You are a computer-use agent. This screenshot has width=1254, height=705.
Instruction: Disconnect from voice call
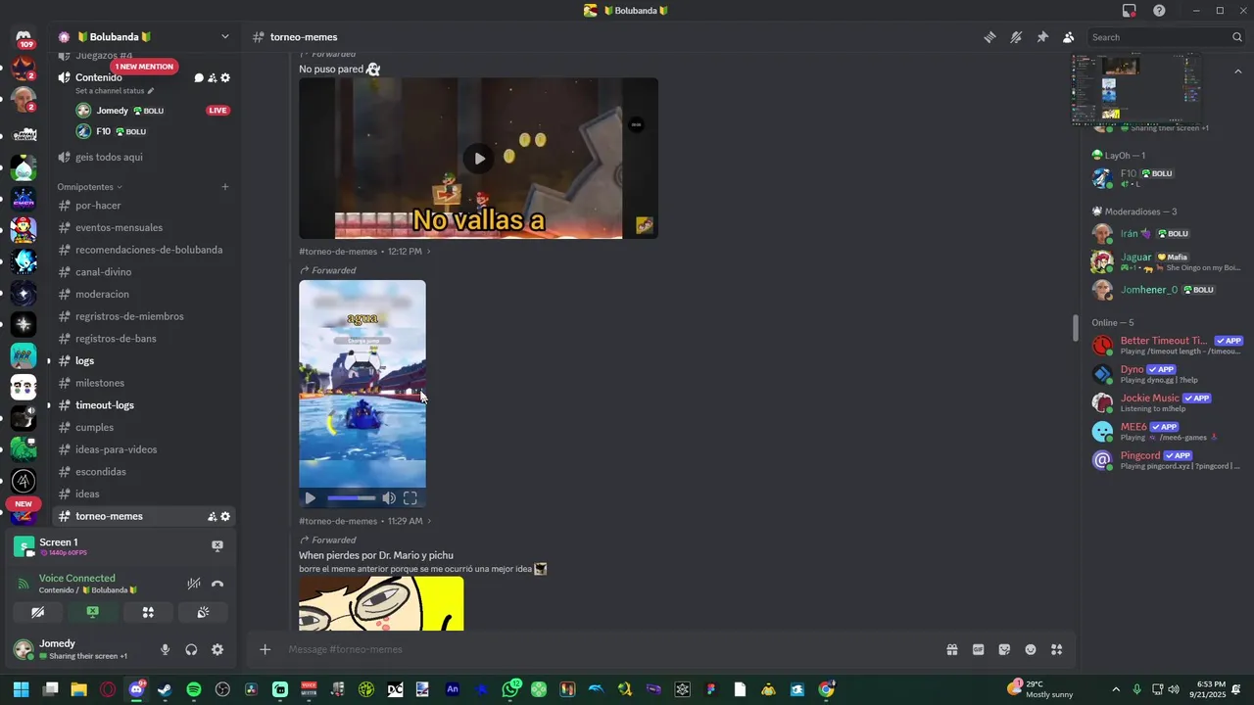pyautogui.click(x=217, y=584)
